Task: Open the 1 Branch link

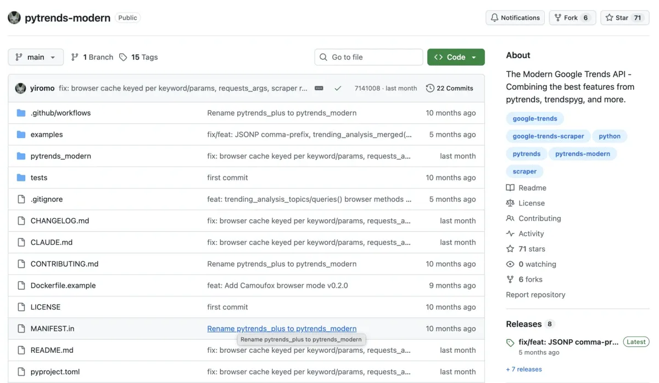Action: point(92,57)
